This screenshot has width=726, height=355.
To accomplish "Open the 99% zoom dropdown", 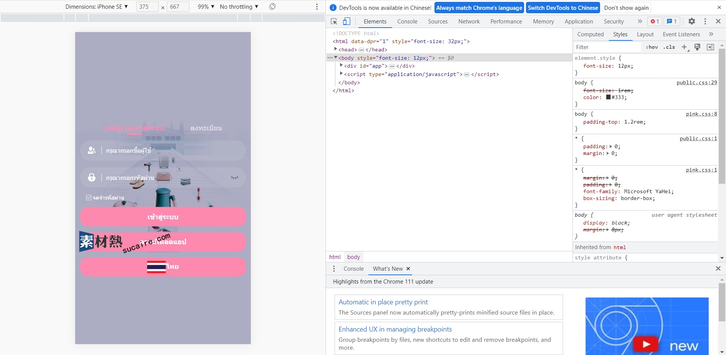I will pos(206,6).
